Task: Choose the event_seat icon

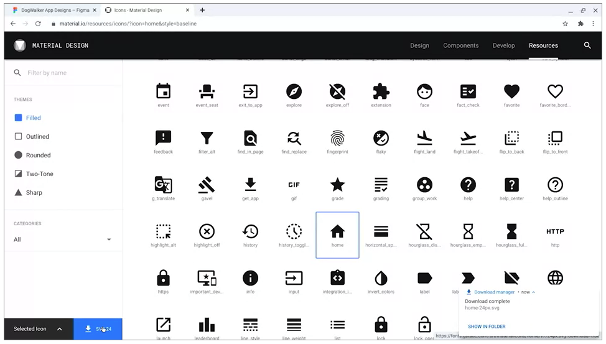Action: point(207,92)
